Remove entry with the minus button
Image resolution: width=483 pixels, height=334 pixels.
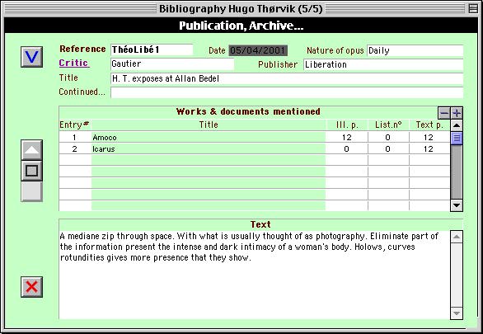point(444,113)
